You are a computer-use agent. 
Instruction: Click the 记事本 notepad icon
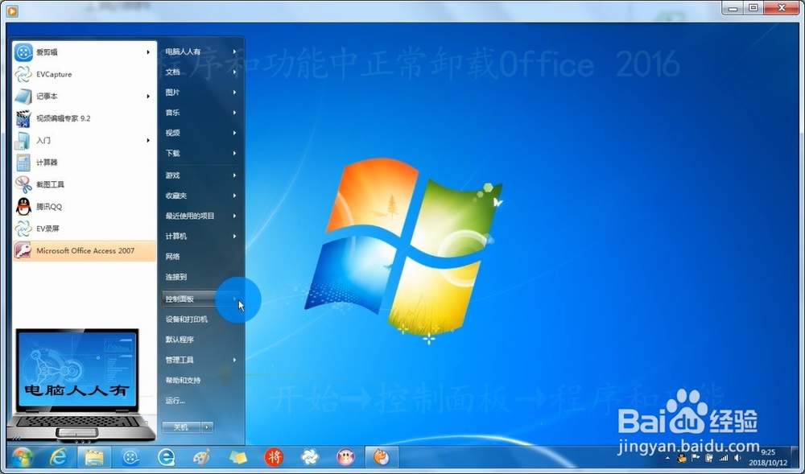(x=23, y=97)
